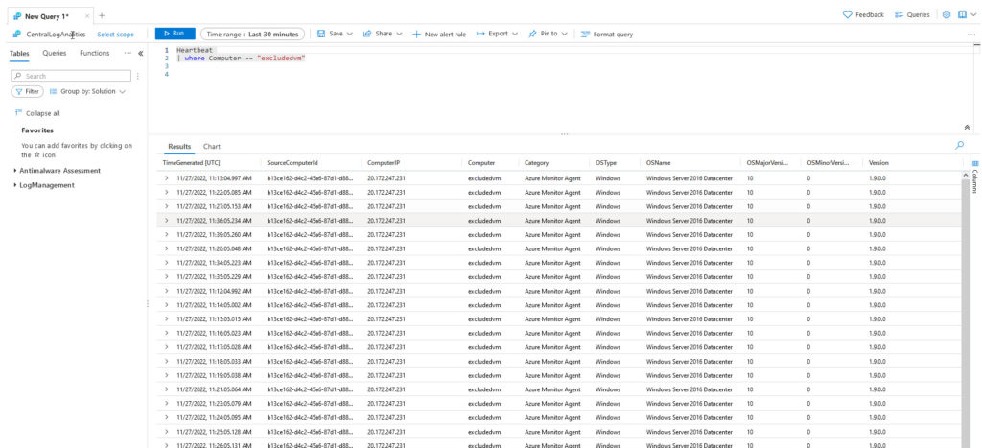Screen dimensions: 982x448
Task: Expand the 11:36:05.234 AM row
Action: pos(167,221)
